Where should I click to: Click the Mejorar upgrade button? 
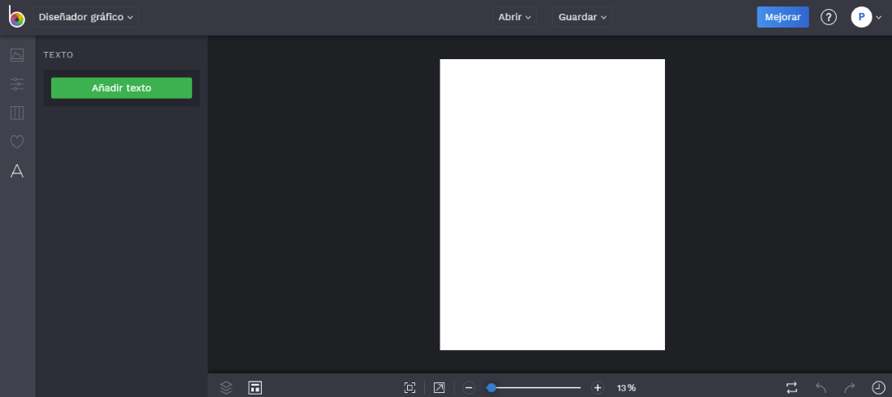(x=783, y=17)
